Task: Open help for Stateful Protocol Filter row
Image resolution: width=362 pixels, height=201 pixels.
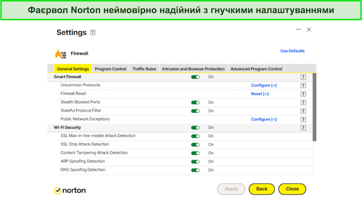Action: click(x=303, y=111)
